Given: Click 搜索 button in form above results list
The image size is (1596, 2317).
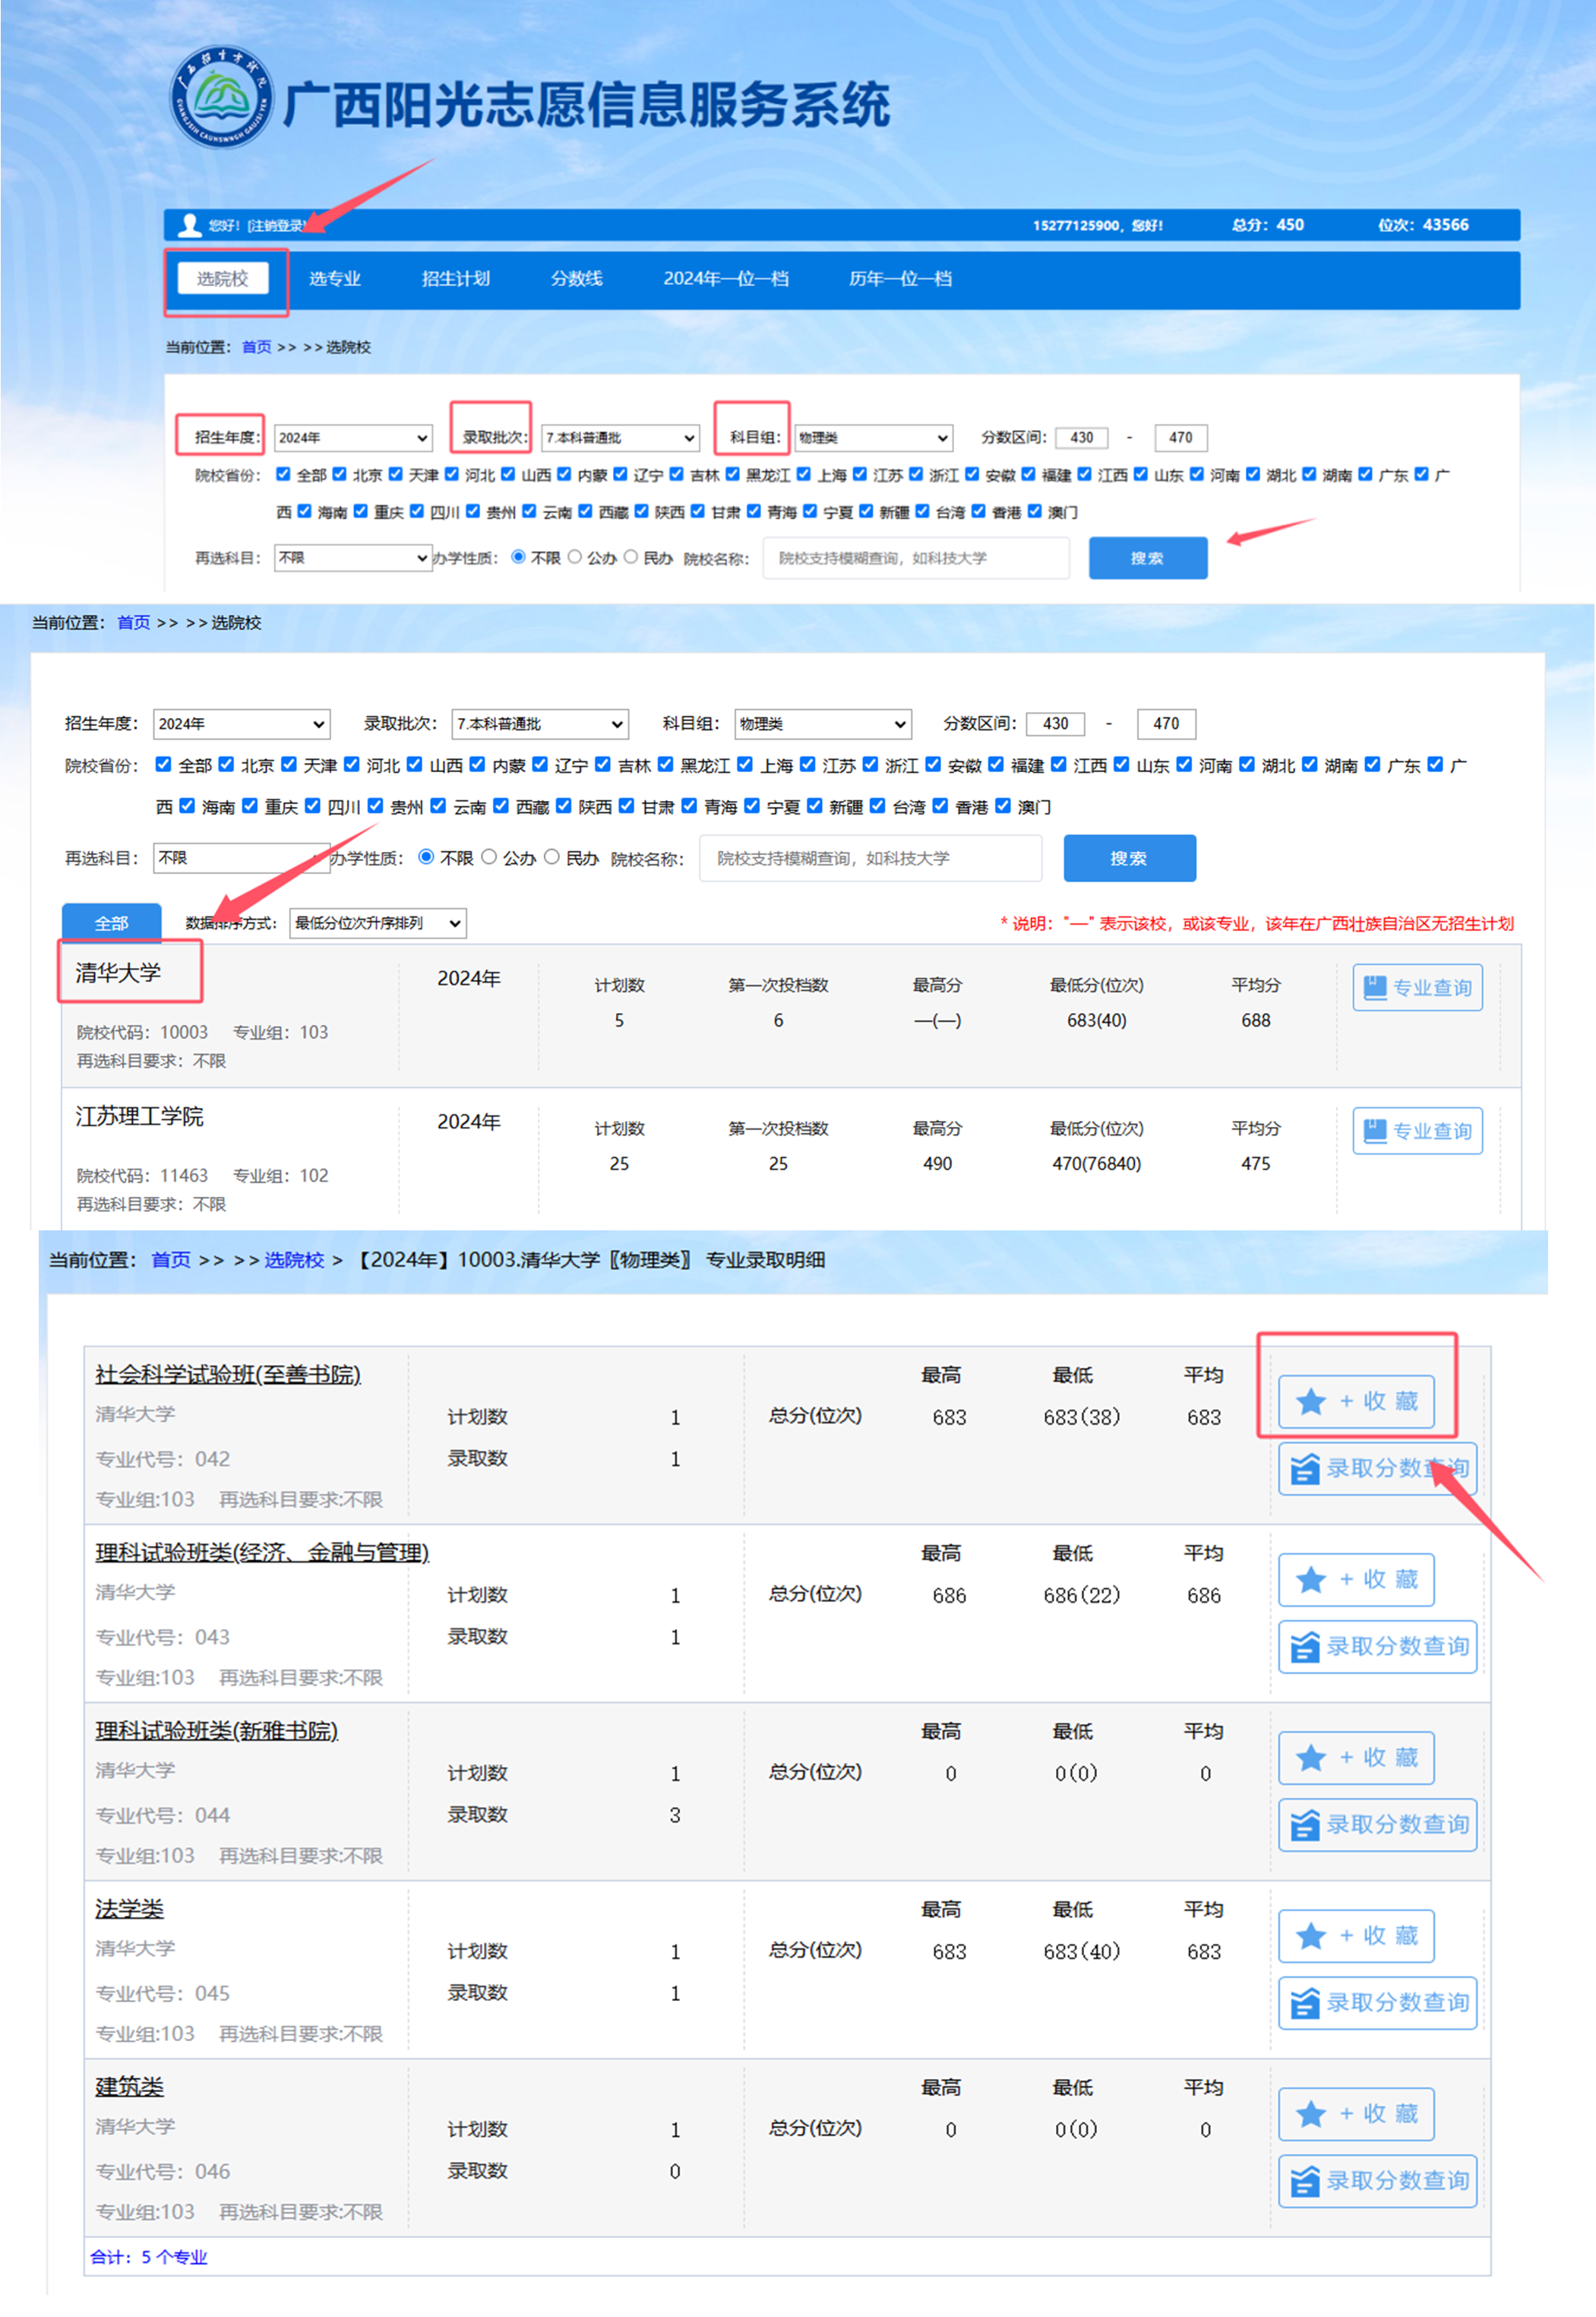Looking at the screenshot, I should pyautogui.click(x=1130, y=857).
